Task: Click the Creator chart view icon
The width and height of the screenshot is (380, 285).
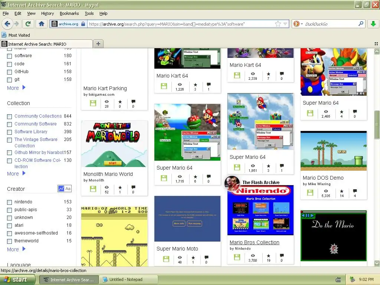Action: [61, 189]
